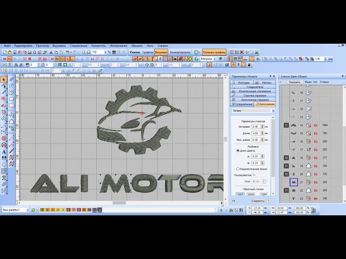Select the Доля сдвига radio button
Viewport: 346px width, 259px height.
tap(238, 151)
